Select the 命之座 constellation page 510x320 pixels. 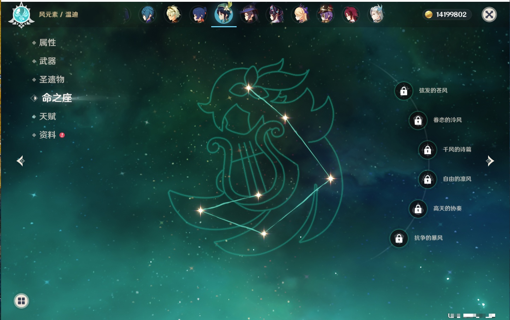tap(57, 98)
